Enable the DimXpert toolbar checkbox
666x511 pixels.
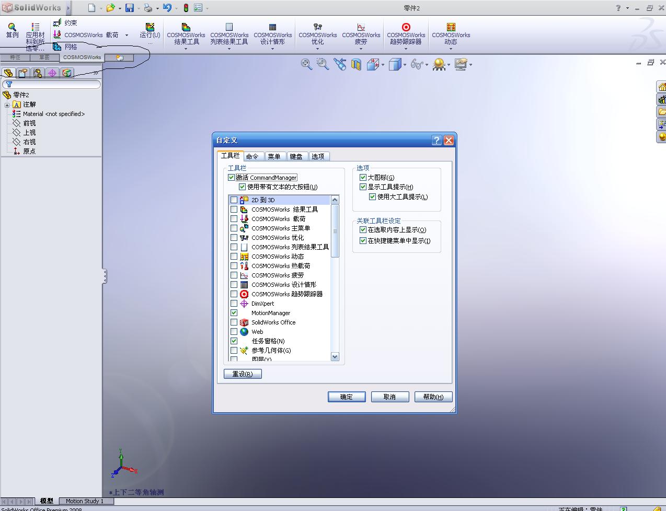[x=234, y=304]
